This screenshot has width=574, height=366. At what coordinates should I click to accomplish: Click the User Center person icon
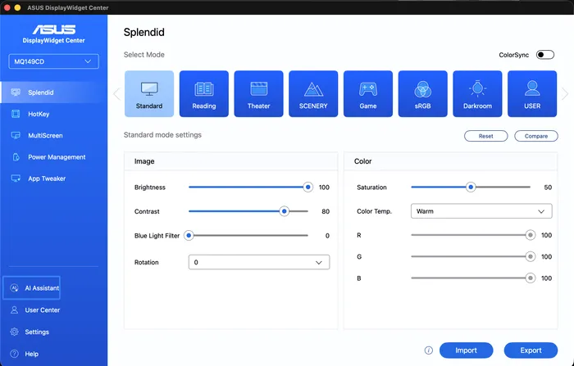click(x=14, y=310)
